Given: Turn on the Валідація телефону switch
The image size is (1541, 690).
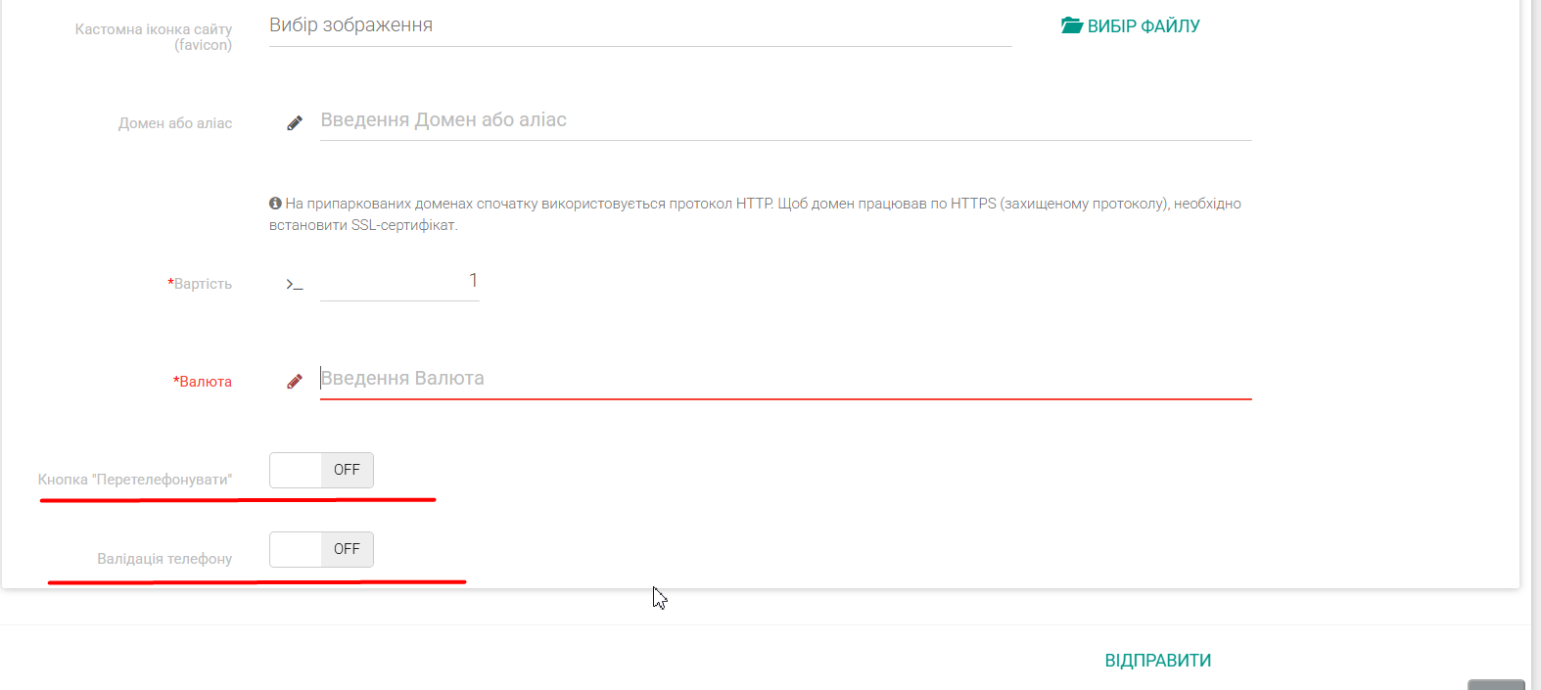Looking at the screenshot, I should [321, 549].
